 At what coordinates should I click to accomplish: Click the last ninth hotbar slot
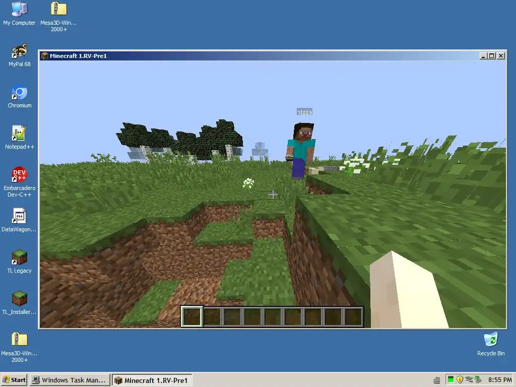[353, 316]
